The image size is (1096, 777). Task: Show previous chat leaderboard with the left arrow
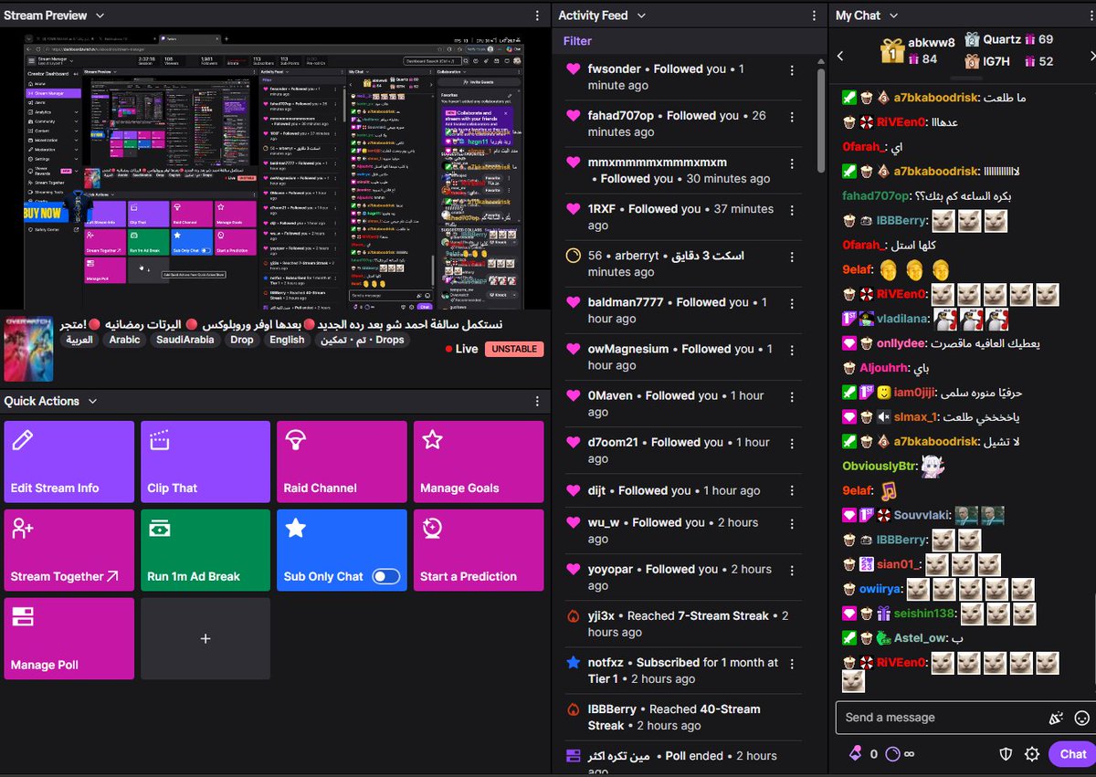tap(840, 56)
